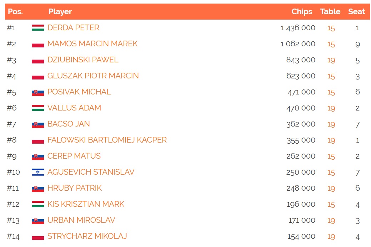Open player profile DERDA PETER
Screen dimensions: 371x247
(73, 28)
